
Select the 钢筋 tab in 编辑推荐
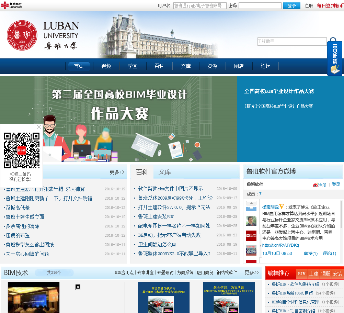(325, 273)
